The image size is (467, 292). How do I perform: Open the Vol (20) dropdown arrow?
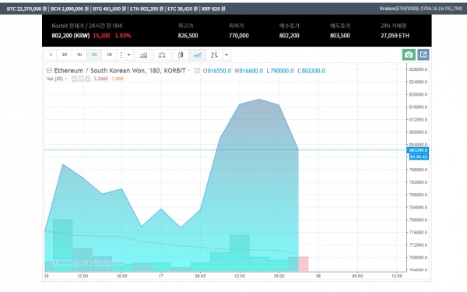click(x=66, y=79)
